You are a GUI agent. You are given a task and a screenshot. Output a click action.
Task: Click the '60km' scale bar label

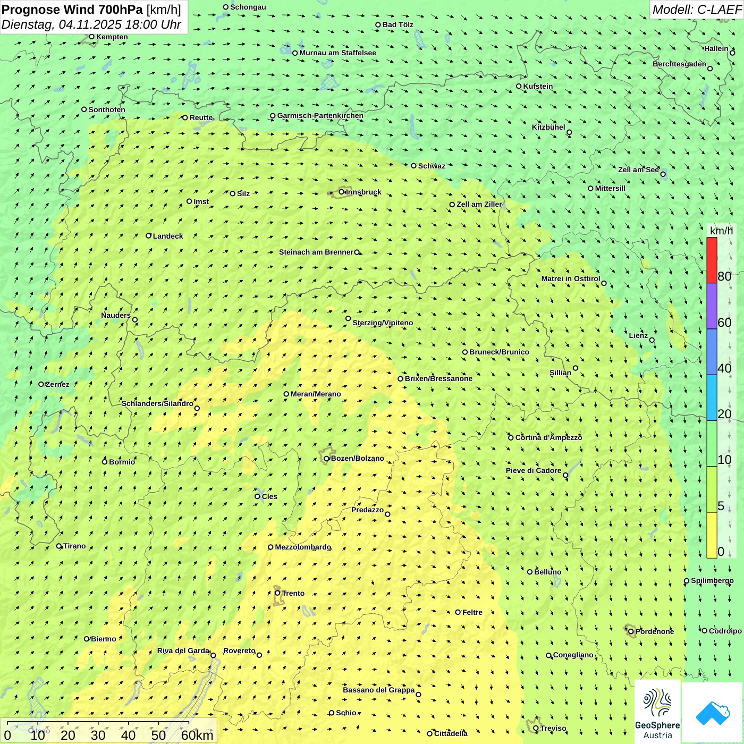(x=197, y=735)
